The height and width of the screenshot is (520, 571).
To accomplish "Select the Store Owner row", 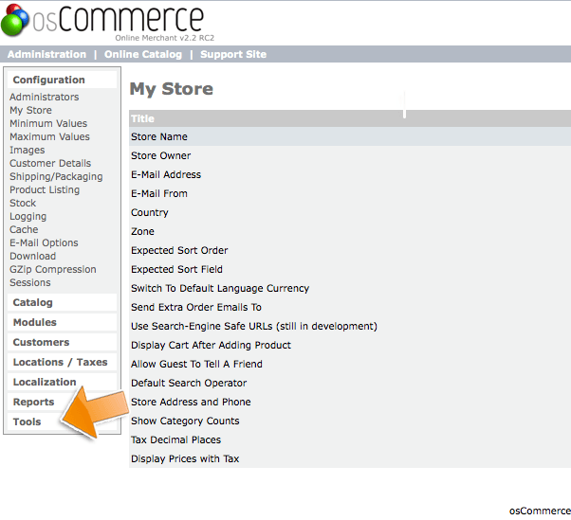I will pyautogui.click(x=161, y=156).
